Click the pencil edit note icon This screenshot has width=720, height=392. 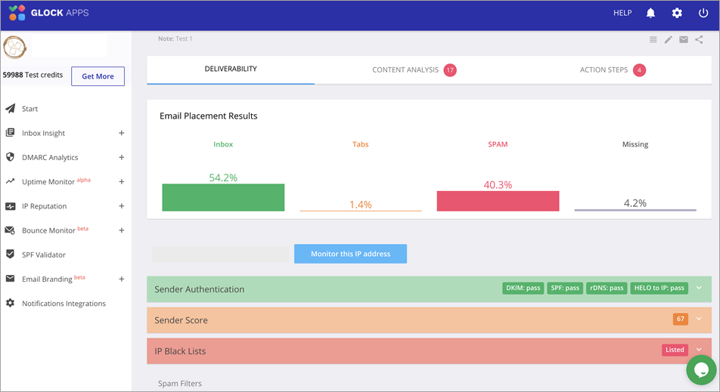[669, 40]
